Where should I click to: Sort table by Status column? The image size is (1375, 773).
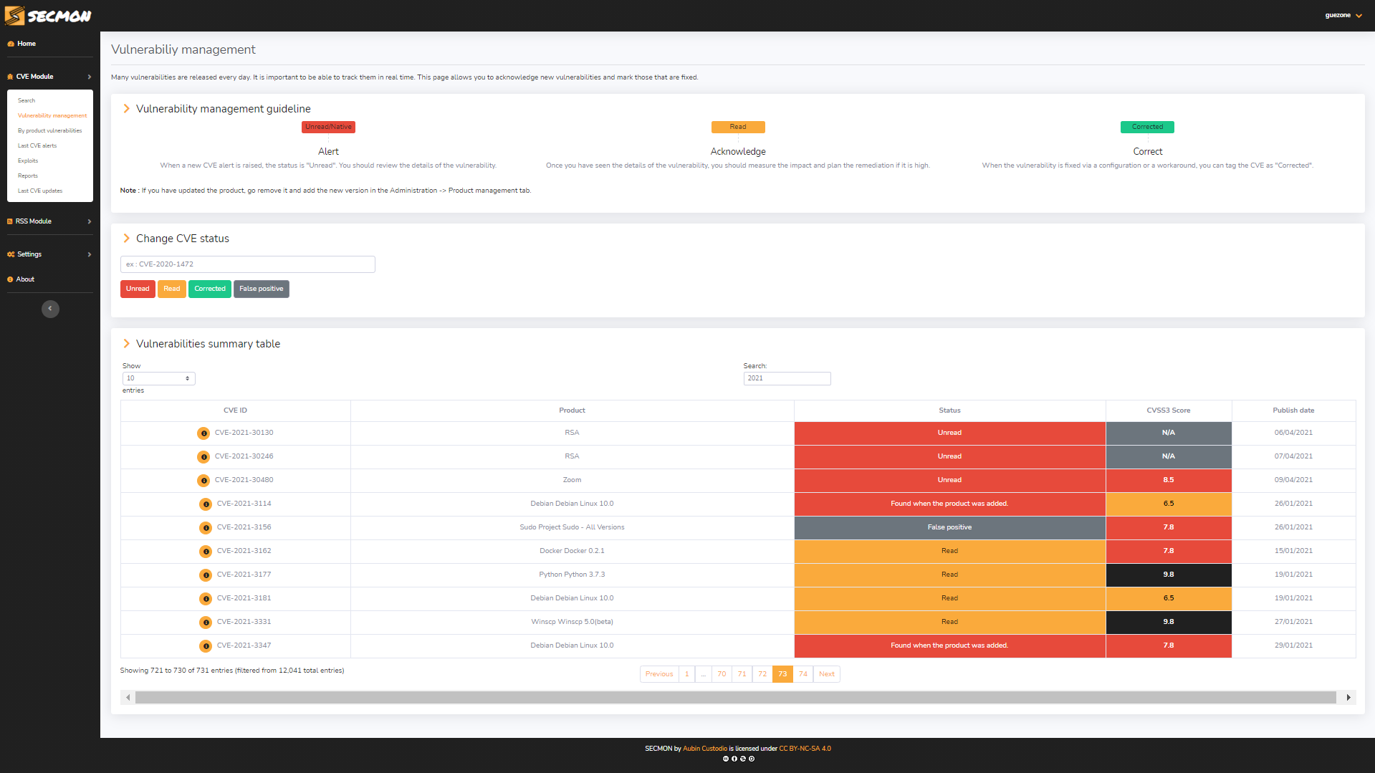(x=949, y=410)
